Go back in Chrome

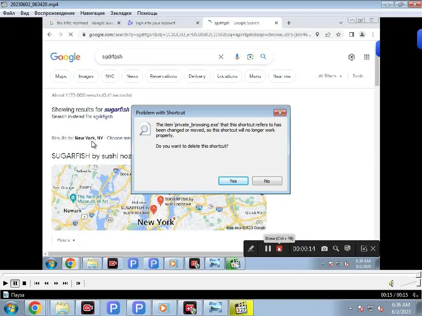click(49, 35)
